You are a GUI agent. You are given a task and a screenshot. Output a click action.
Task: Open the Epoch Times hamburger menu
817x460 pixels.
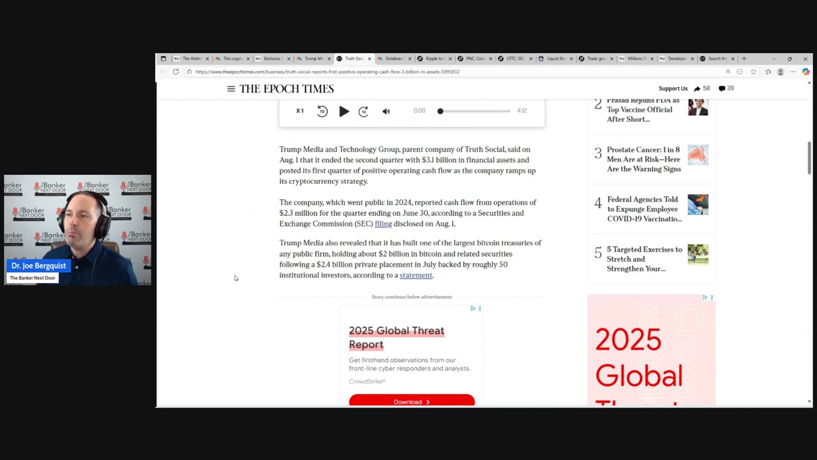coord(231,89)
